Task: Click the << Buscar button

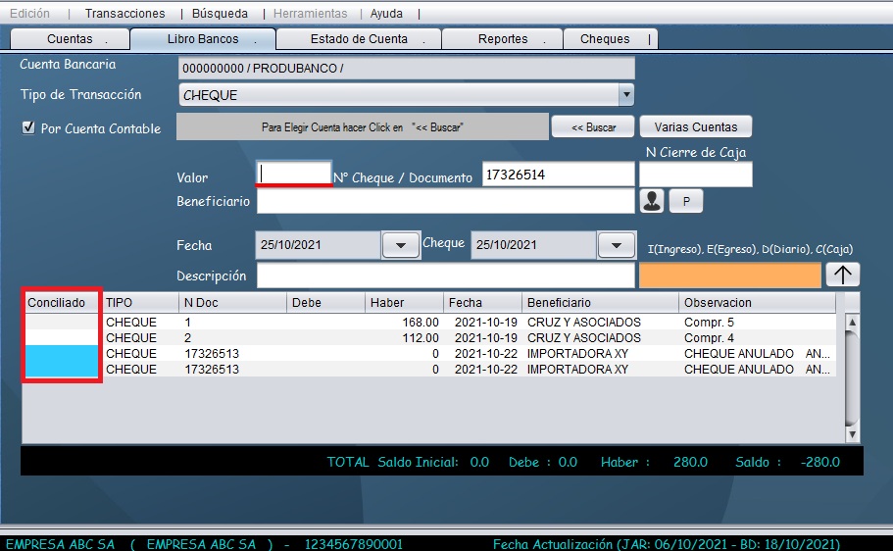Action: coord(593,127)
